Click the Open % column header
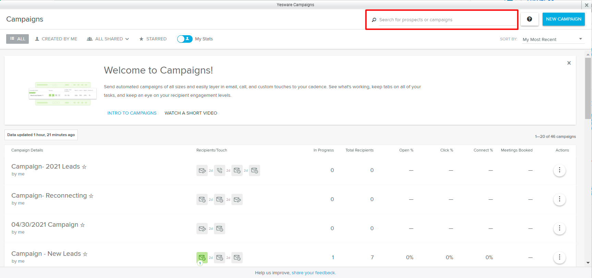This screenshot has height=278, width=592. (x=406, y=150)
